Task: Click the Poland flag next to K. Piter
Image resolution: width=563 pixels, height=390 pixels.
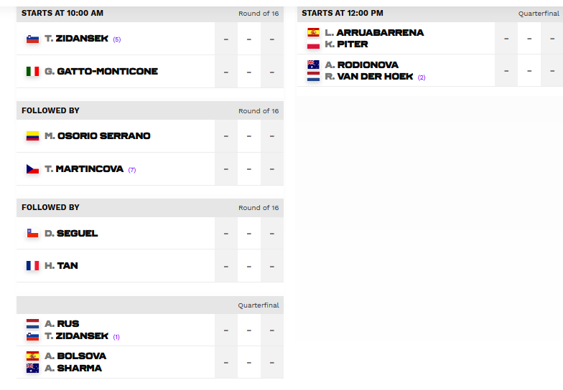Action: 313,44
